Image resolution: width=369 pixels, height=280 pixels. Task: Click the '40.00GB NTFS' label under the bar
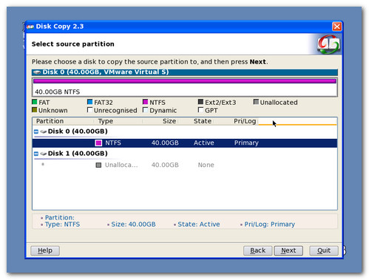(58, 92)
